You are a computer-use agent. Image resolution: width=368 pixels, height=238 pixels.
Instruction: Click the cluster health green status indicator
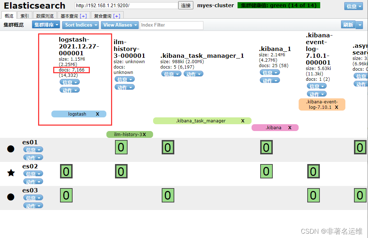click(x=279, y=5)
